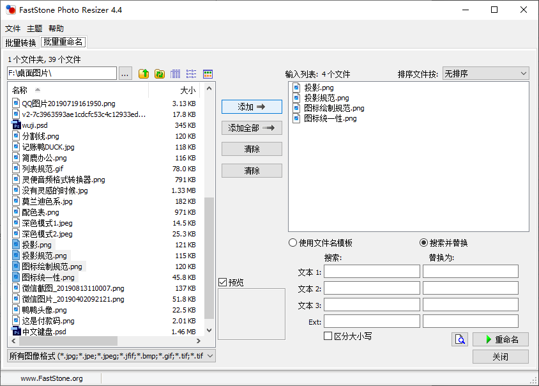Open the 主题 menu
Viewport: 539px width, 386px height.
[34, 29]
